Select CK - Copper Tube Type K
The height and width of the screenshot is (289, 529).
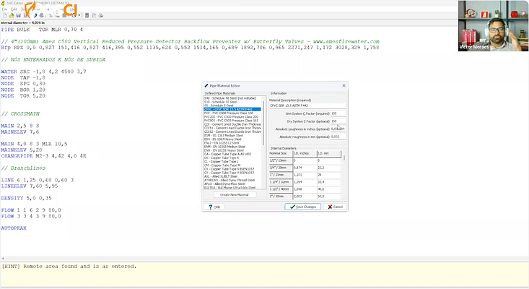pyautogui.click(x=232, y=158)
